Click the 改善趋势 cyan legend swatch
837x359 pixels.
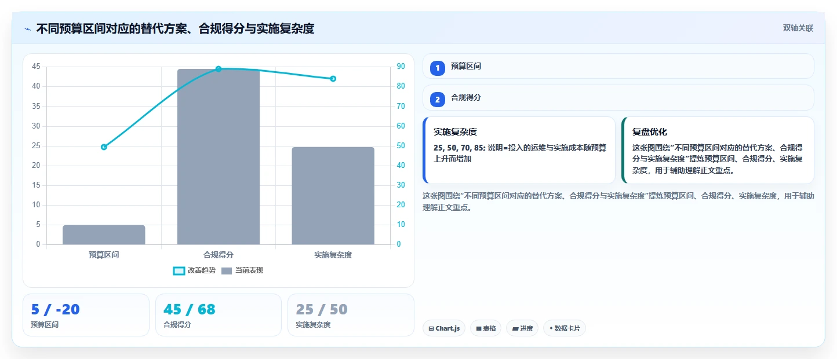[179, 270]
